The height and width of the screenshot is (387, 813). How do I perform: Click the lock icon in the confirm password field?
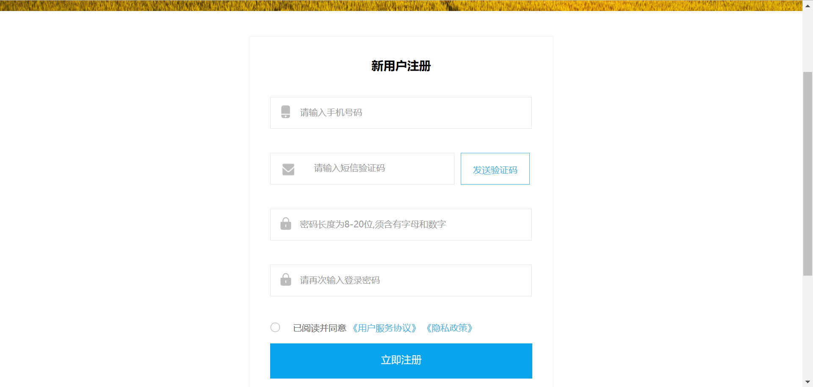click(x=286, y=279)
